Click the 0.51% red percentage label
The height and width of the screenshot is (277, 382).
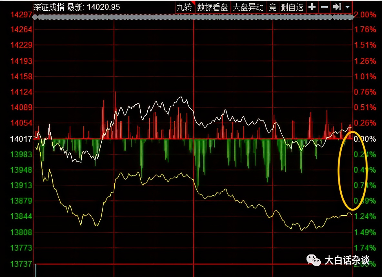pos(365,107)
